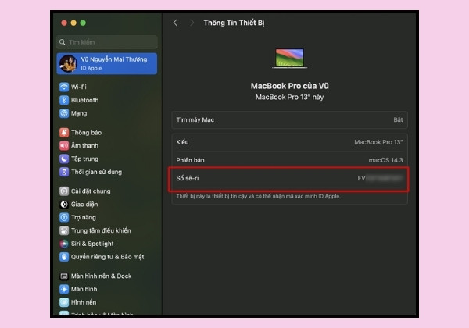Click the Apple ID profile avatar
Image resolution: width=469 pixels, height=328 pixels.
pyautogui.click(x=68, y=63)
